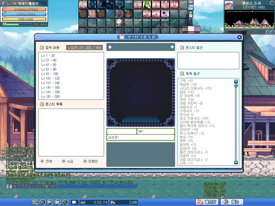
Task: Expand the Lv 101 - 120 monster range
Action: tap(50, 78)
